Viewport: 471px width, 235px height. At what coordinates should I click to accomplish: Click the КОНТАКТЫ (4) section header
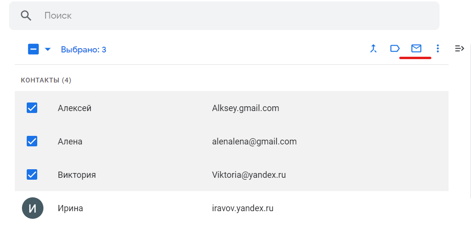coord(46,80)
